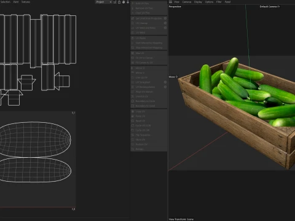
Task: Open settings gear for UV Weld and Relax
Action: (165, 28)
